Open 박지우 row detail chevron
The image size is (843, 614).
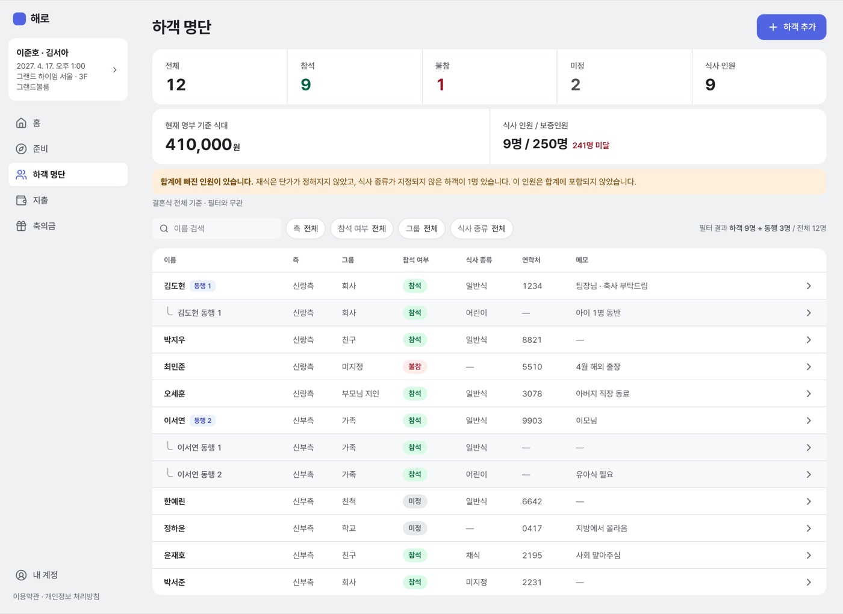809,340
